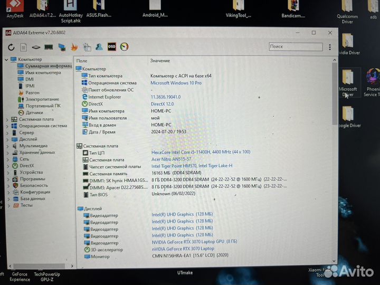Open the ASUS.Flash desktop item
The height and width of the screenshot is (285, 380).
tap(99, 9)
